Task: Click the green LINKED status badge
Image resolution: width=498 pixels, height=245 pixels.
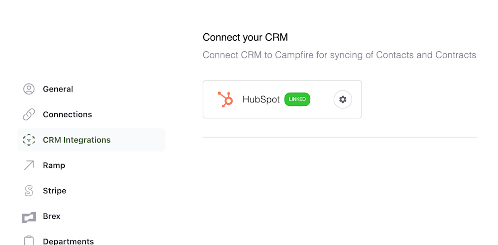Action: 297,99
